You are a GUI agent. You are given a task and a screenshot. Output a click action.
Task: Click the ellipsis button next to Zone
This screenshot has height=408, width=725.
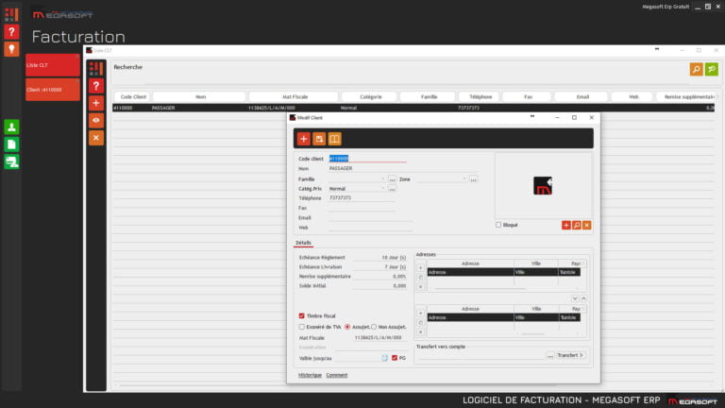coord(474,179)
